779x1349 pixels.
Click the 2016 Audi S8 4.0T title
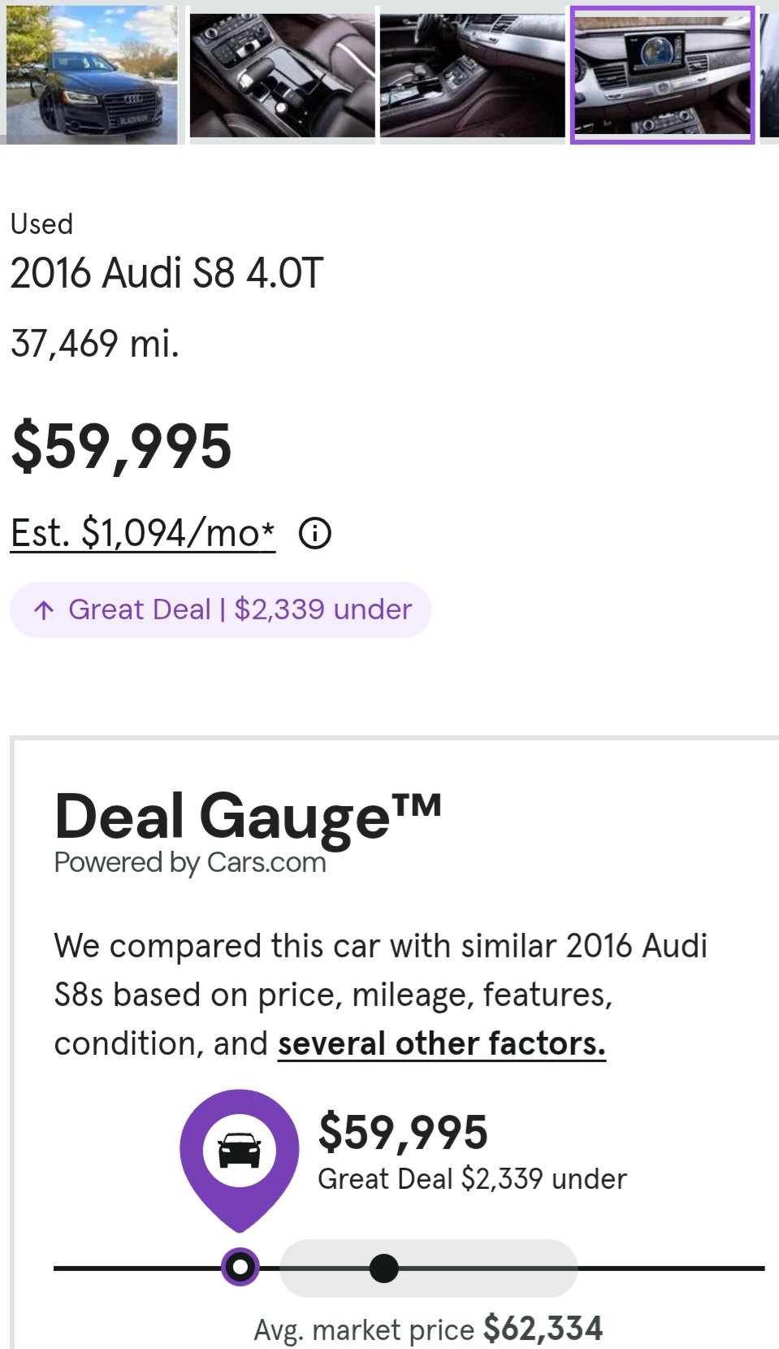(x=167, y=273)
